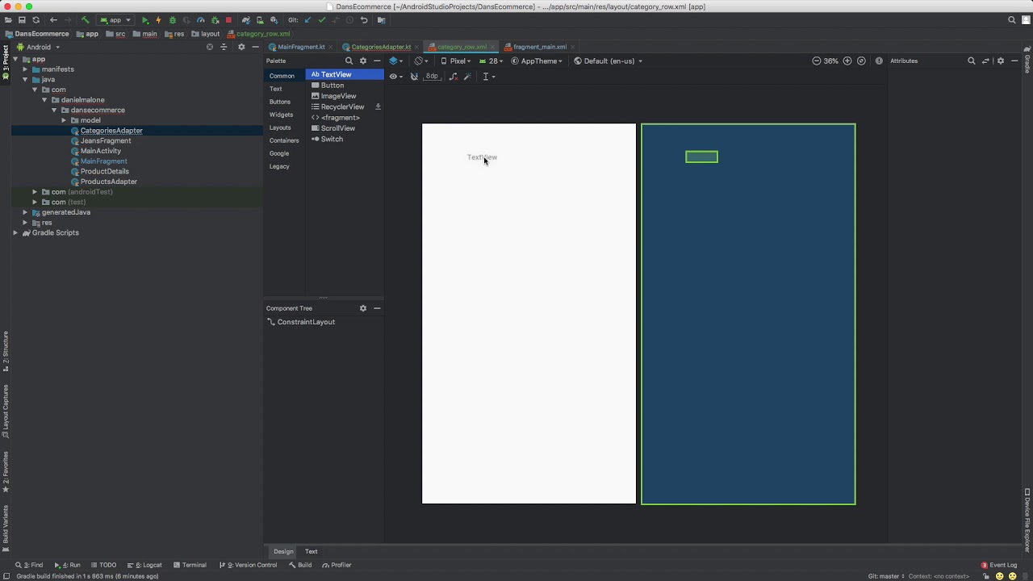Screen dimensions: 1033x581
Task: Open Attributes panel settings gear
Action: tap(1001, 61)
